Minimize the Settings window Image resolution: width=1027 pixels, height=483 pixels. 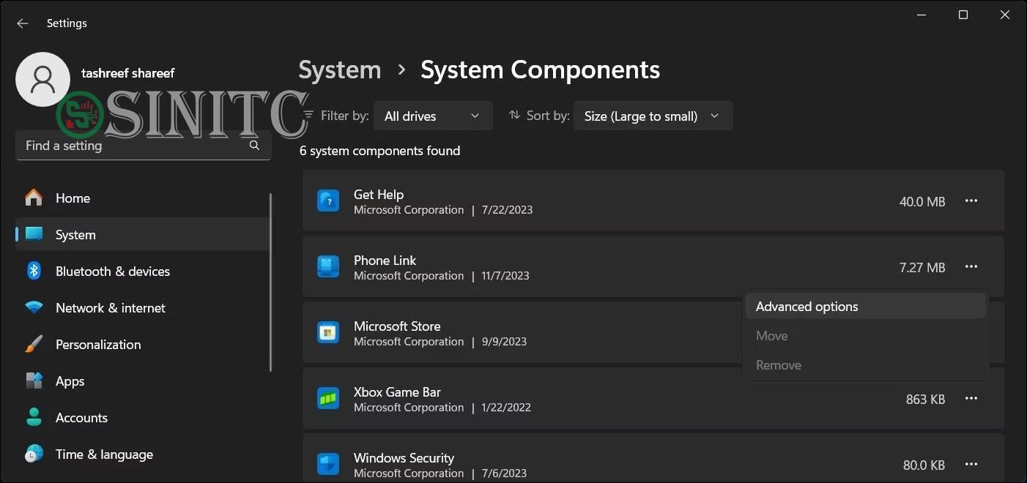coord(921,15)
